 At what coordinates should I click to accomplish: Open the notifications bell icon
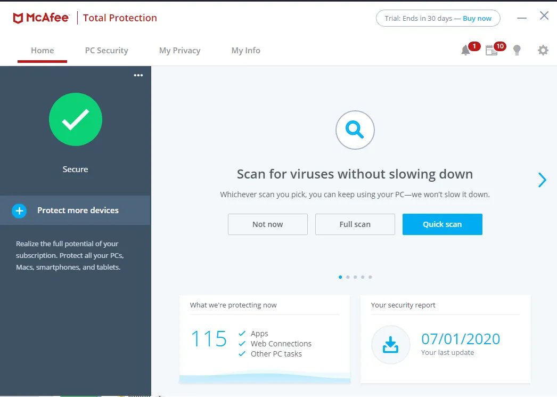click(465, 51)
